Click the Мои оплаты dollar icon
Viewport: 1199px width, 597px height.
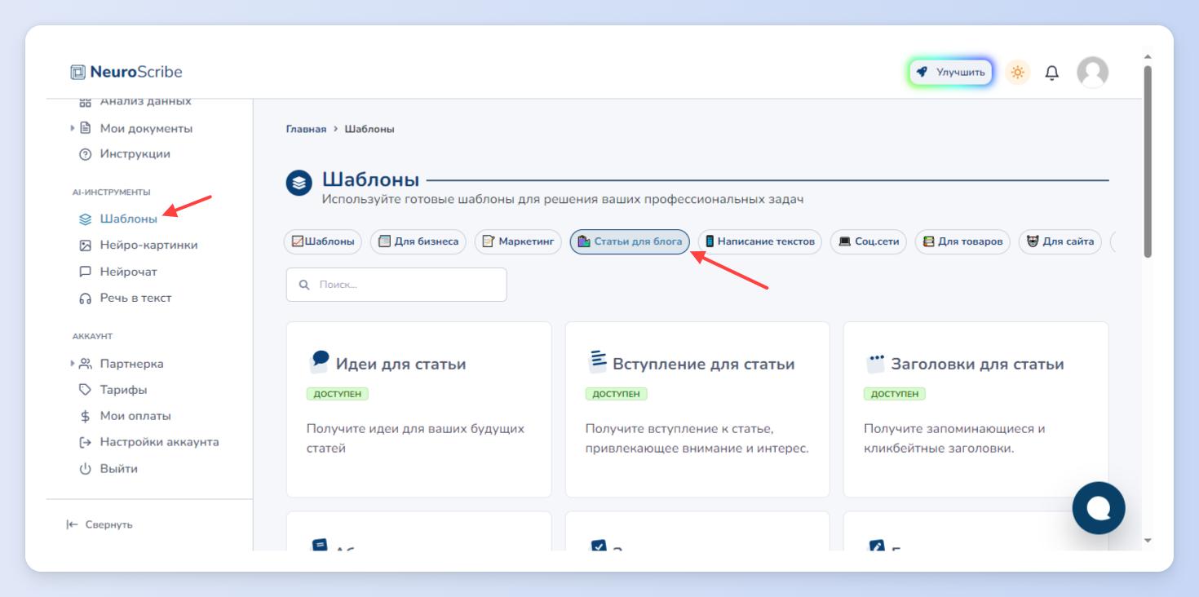(x=85, y=416)
